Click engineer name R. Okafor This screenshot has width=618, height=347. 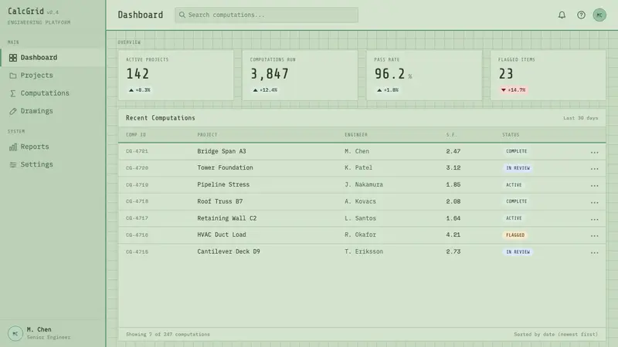[x=360, y=234]
